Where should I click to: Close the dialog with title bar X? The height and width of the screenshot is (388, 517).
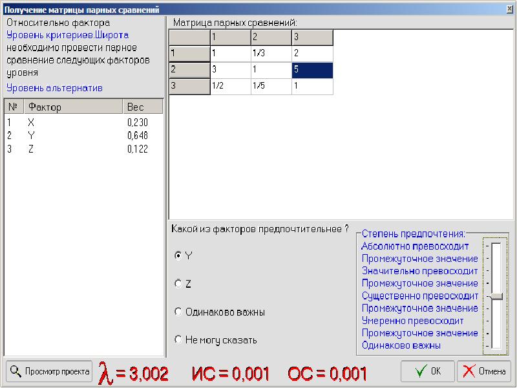tap(509, 9)
